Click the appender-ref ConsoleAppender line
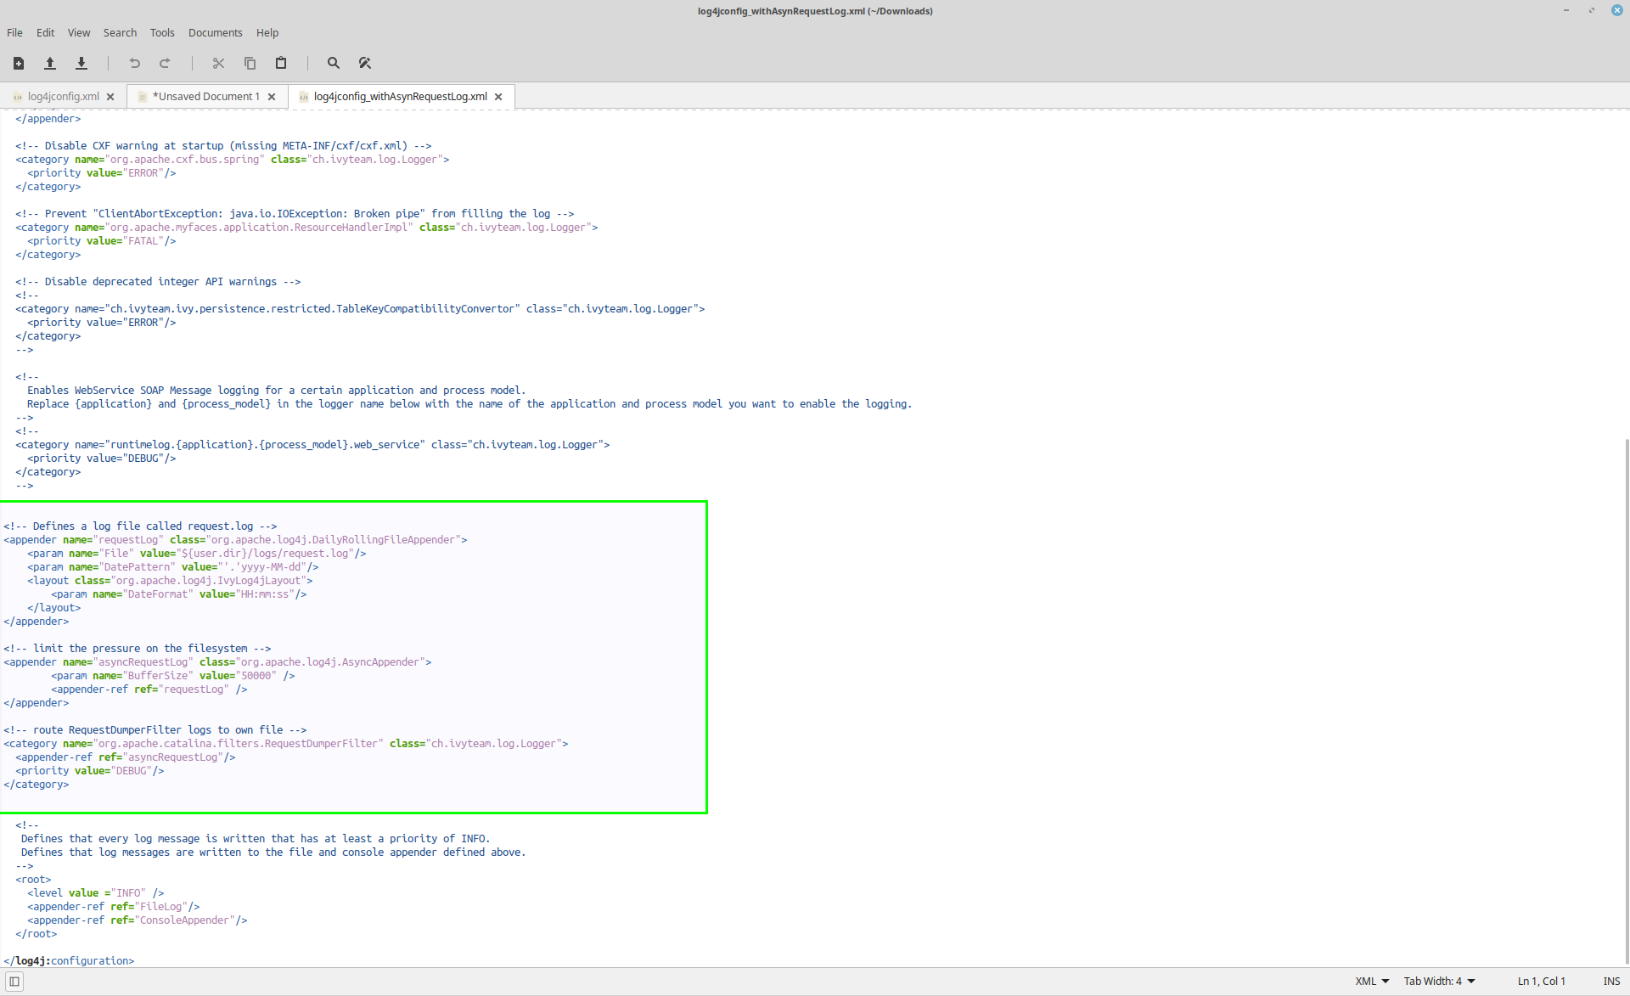This screenshot has width=1630, height=996. click(x=138, y=920)
